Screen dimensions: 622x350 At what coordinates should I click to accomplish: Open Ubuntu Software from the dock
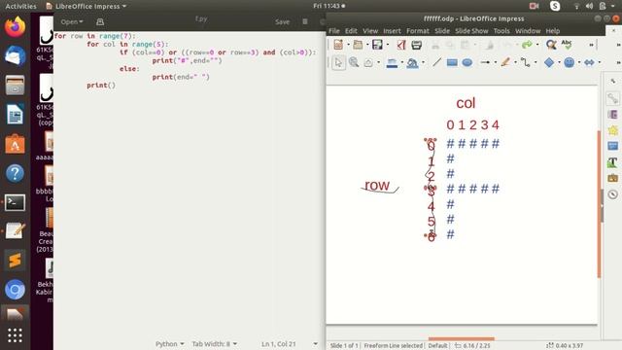click(x=16, y=144)
